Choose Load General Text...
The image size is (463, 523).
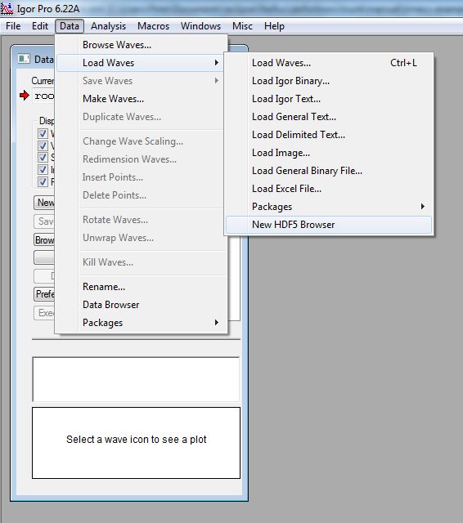[329, 117]
